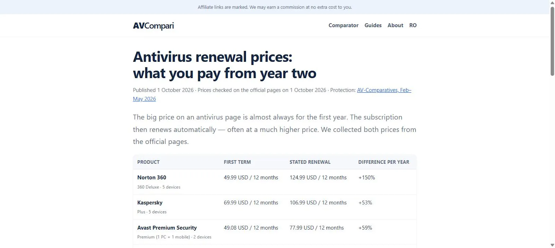Click the vertical scrollbar thumb
The width and height of the screenshot is (555, 248).
pos(552,41)
